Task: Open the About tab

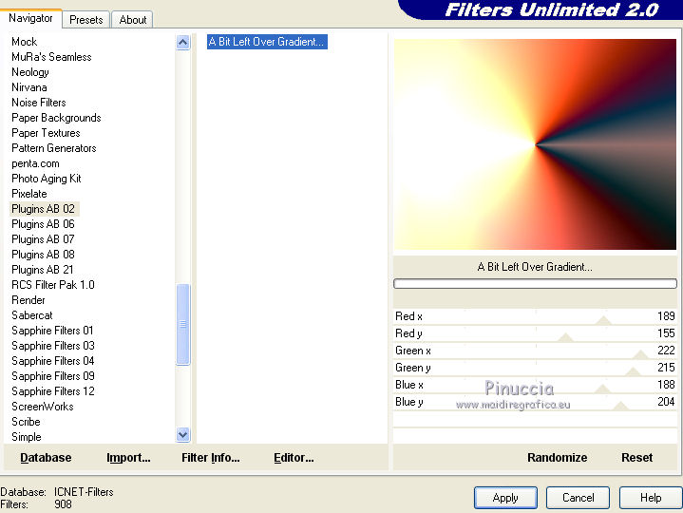Action: (132, 20)
